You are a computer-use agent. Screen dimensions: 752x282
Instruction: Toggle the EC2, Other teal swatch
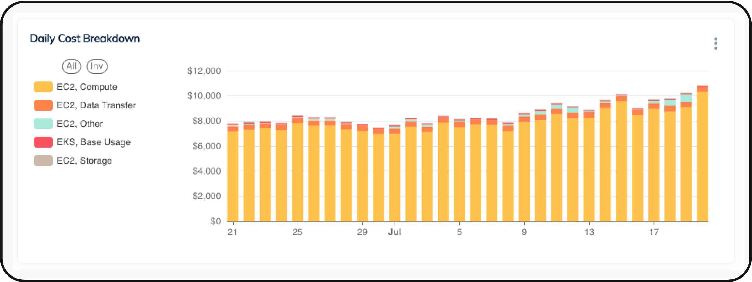(43, 124)
